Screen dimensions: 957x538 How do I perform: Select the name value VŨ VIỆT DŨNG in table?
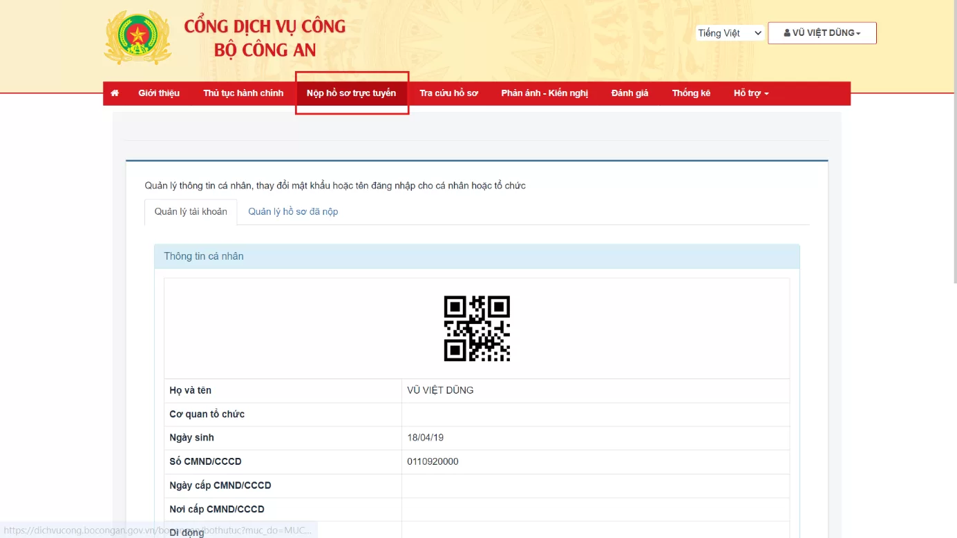440,390
